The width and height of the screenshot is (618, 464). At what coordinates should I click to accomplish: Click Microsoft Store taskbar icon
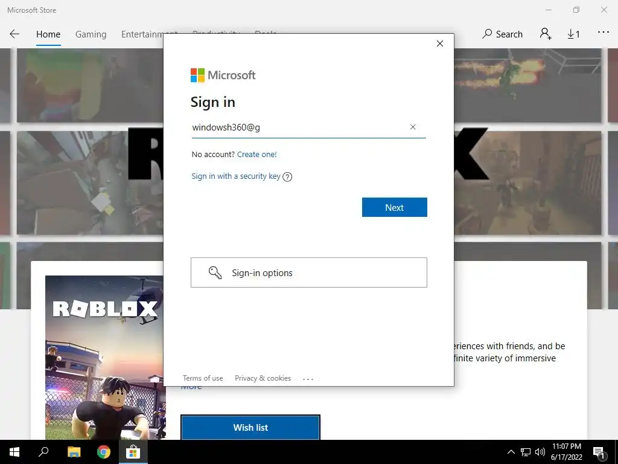(x=133, y=452)
